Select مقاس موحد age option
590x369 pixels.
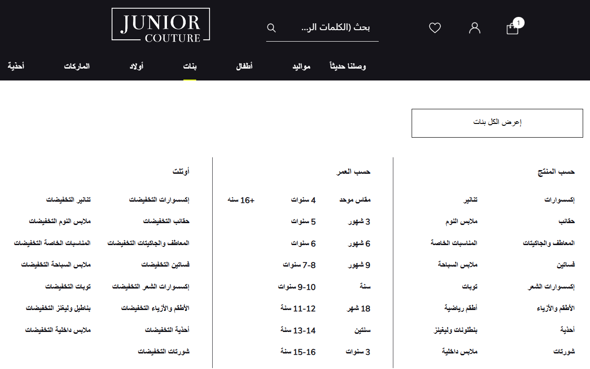pyautogui.click(x=355, y=200)
